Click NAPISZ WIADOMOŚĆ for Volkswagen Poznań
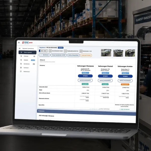The height and width of the screenshot is (151, 151). click(105, 81)
